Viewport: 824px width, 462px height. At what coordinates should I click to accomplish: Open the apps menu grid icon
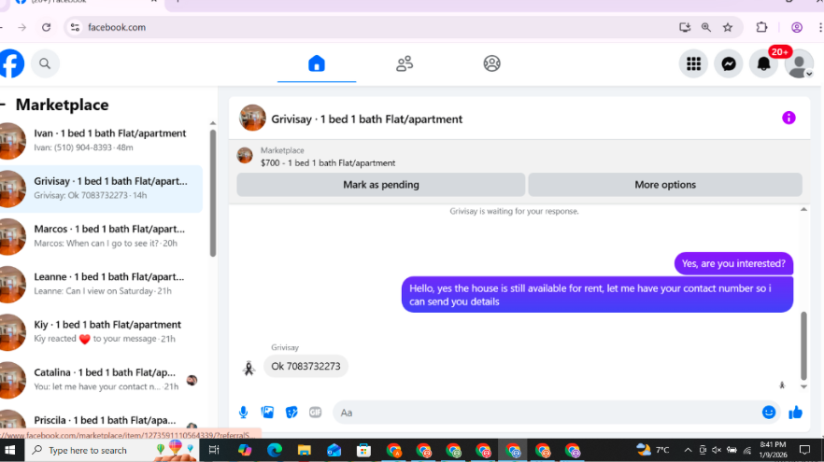[x=693, y=63]
